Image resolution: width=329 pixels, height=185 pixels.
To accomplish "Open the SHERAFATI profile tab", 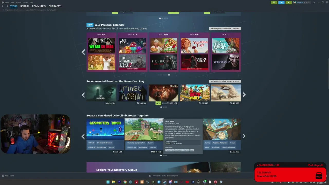I will click(x=55, y=6).
